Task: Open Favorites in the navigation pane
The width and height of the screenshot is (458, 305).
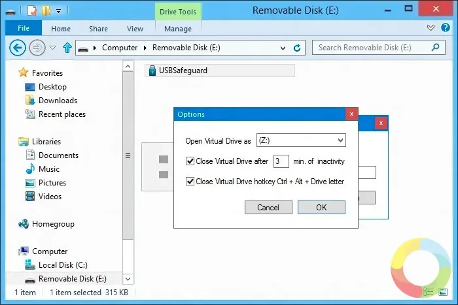Action: click(x=41, y=72)
